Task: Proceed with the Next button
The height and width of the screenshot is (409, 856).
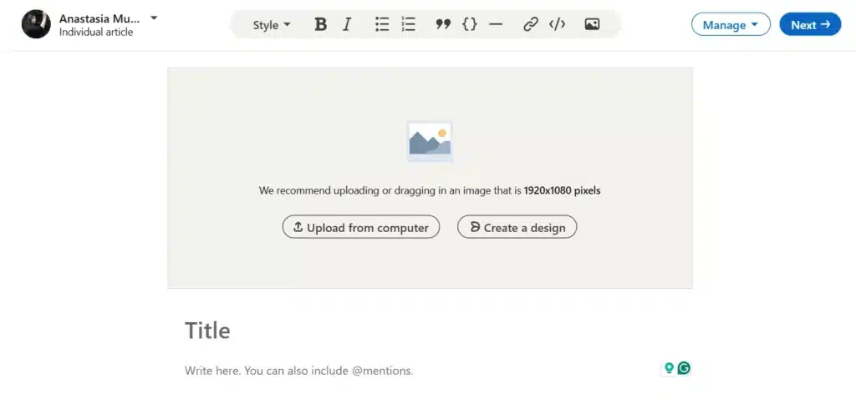Action: tap(810, 24)
